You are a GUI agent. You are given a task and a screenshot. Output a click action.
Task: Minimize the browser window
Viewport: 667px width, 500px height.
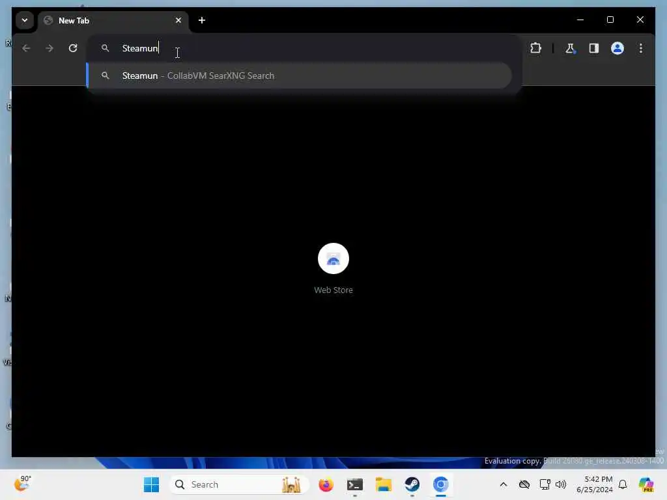pyautogui.click(x=580, y=20)
